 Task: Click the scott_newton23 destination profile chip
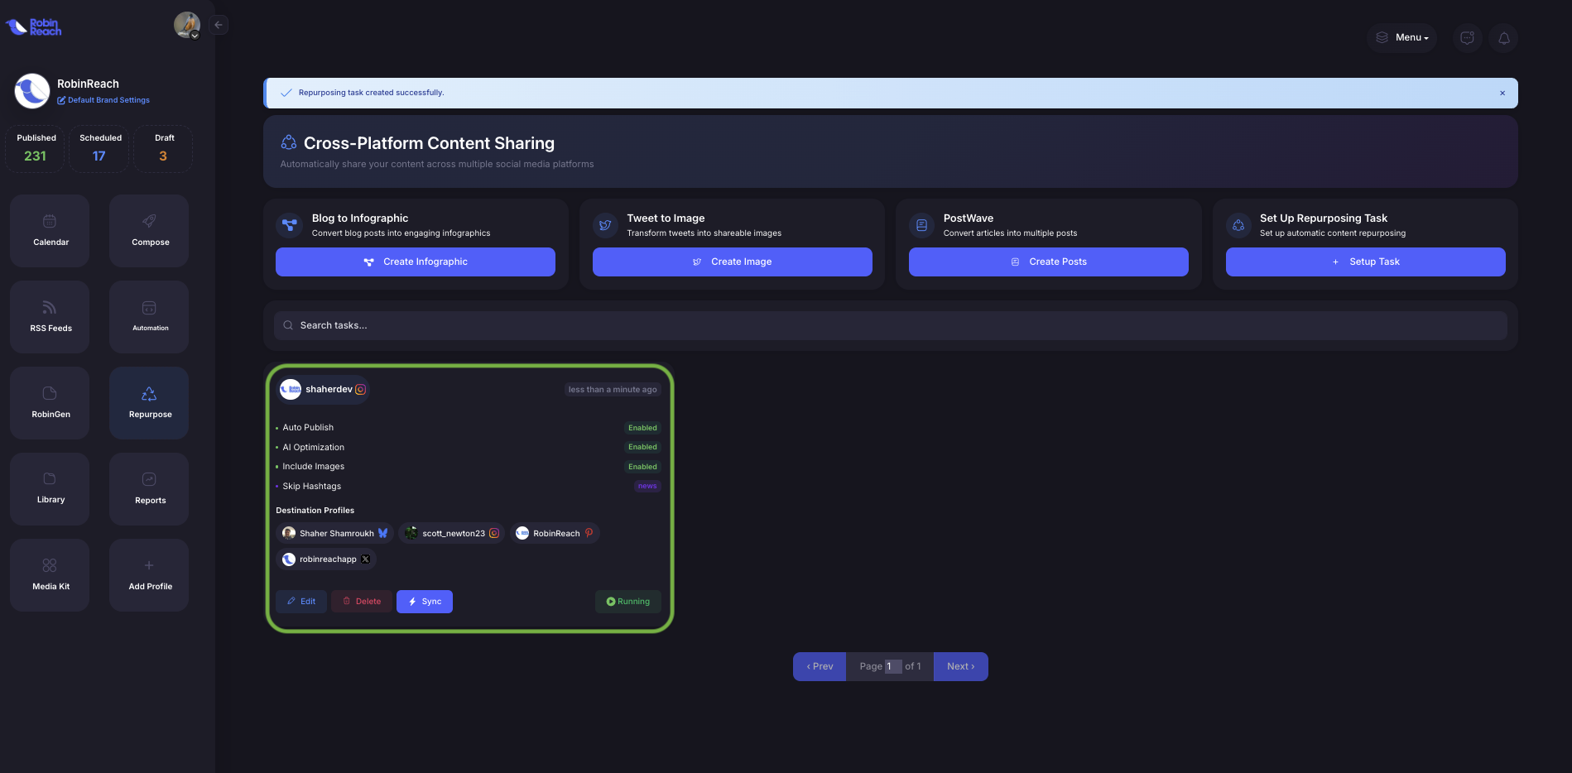click(x=452, y=533)
